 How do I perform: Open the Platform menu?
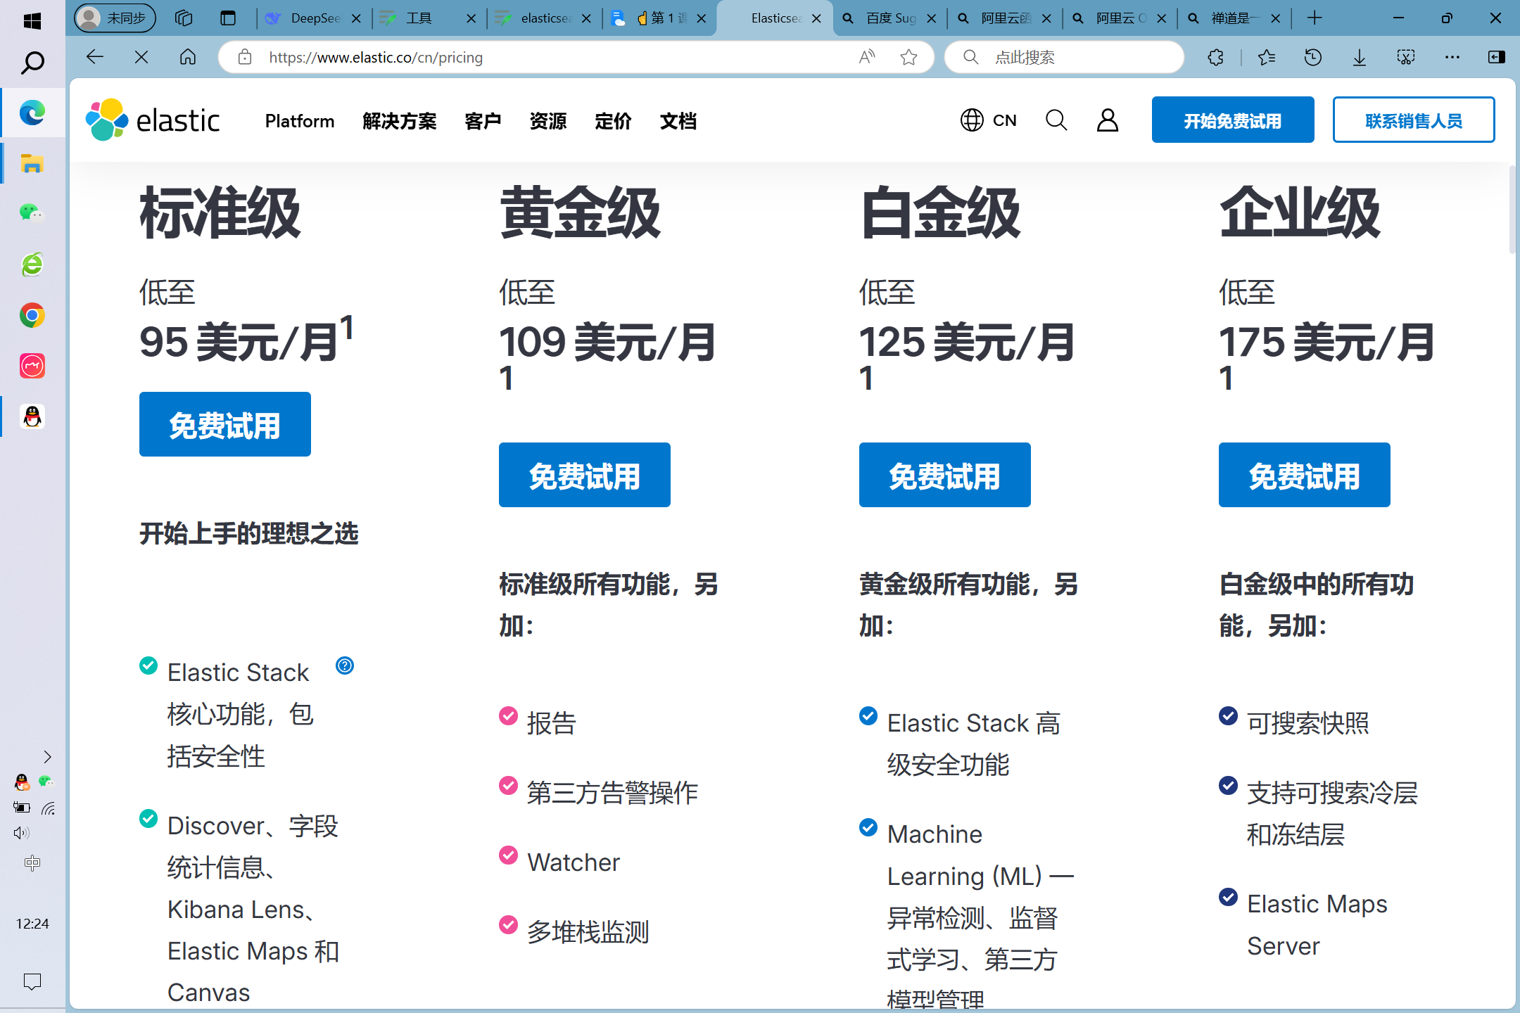[x=300, y=121]
